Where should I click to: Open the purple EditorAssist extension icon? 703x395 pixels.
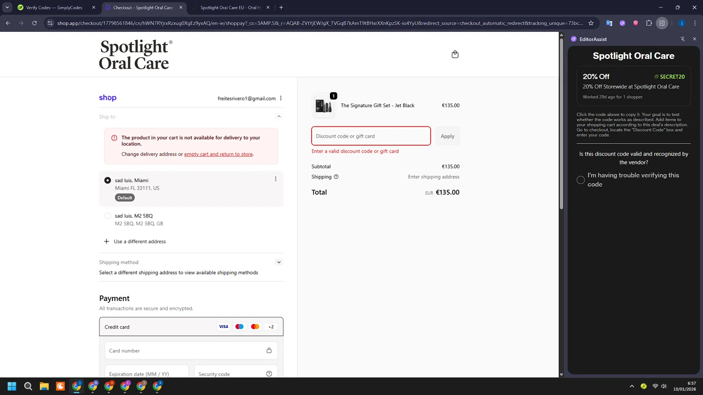click(622, 23)
